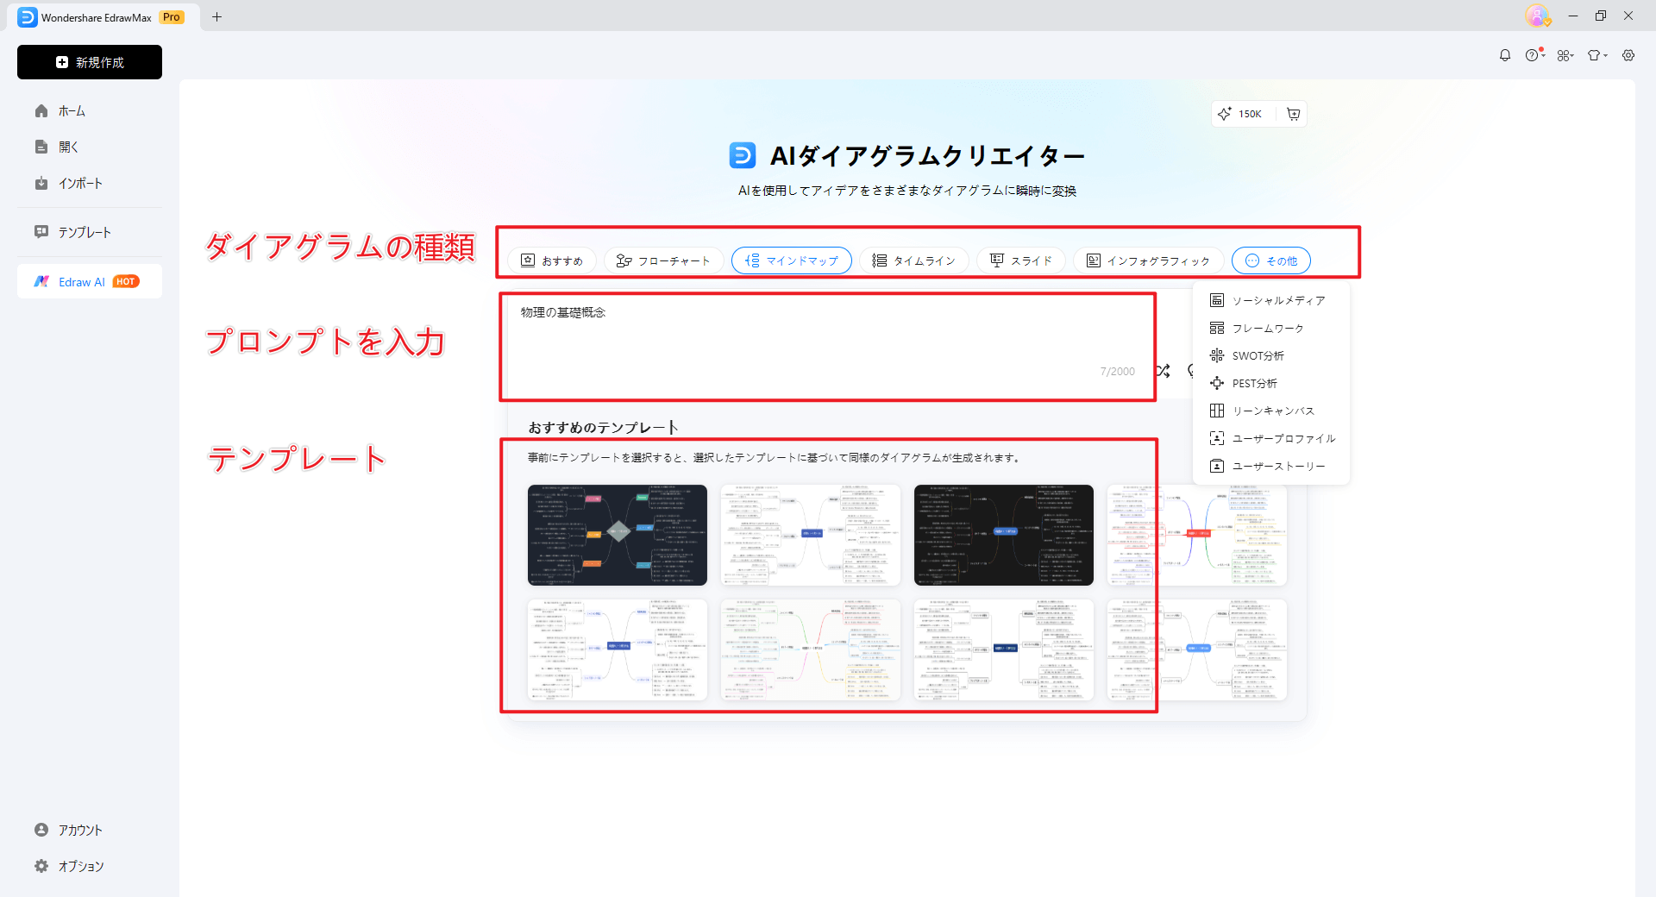Select the インフォグラフィック diagram type tab
This screenshot has width=1656, height=897.
click(x=1148, y=260)
